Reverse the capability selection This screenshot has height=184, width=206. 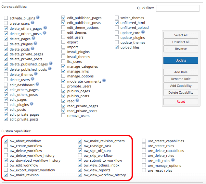point(181,49)
